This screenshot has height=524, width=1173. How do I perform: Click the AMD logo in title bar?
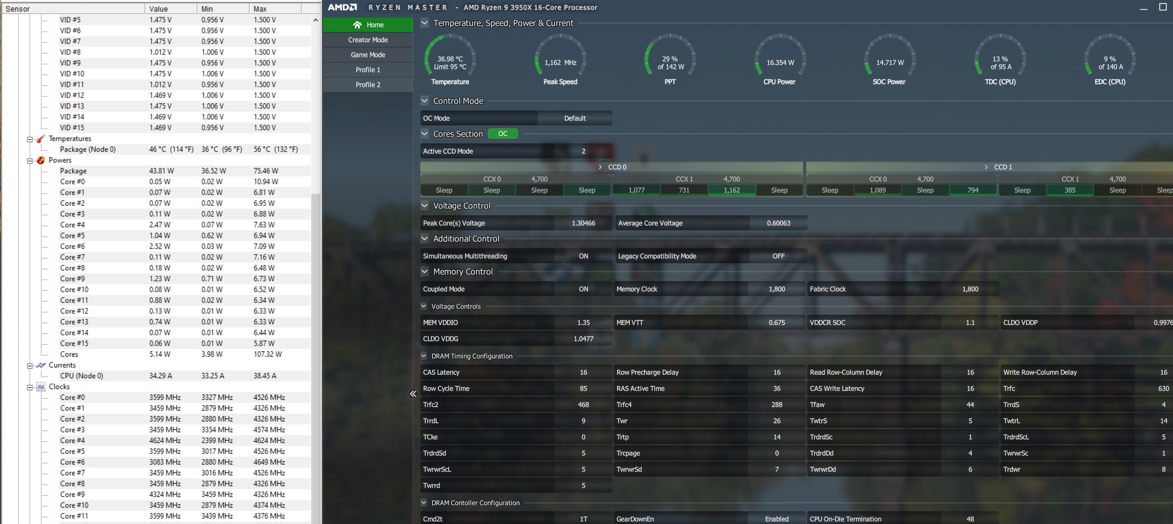[x=342, y=7]
